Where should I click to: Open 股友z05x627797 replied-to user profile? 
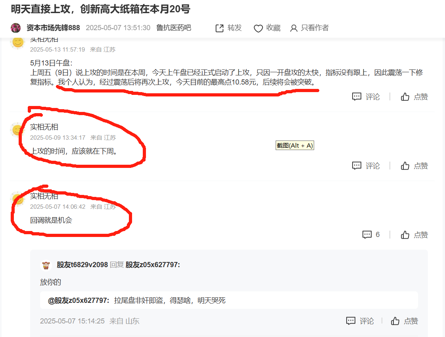coord(153,265)
